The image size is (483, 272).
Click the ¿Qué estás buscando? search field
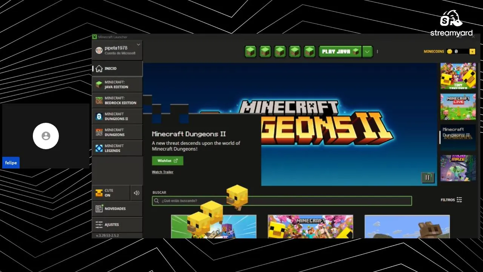pos(282,201)
